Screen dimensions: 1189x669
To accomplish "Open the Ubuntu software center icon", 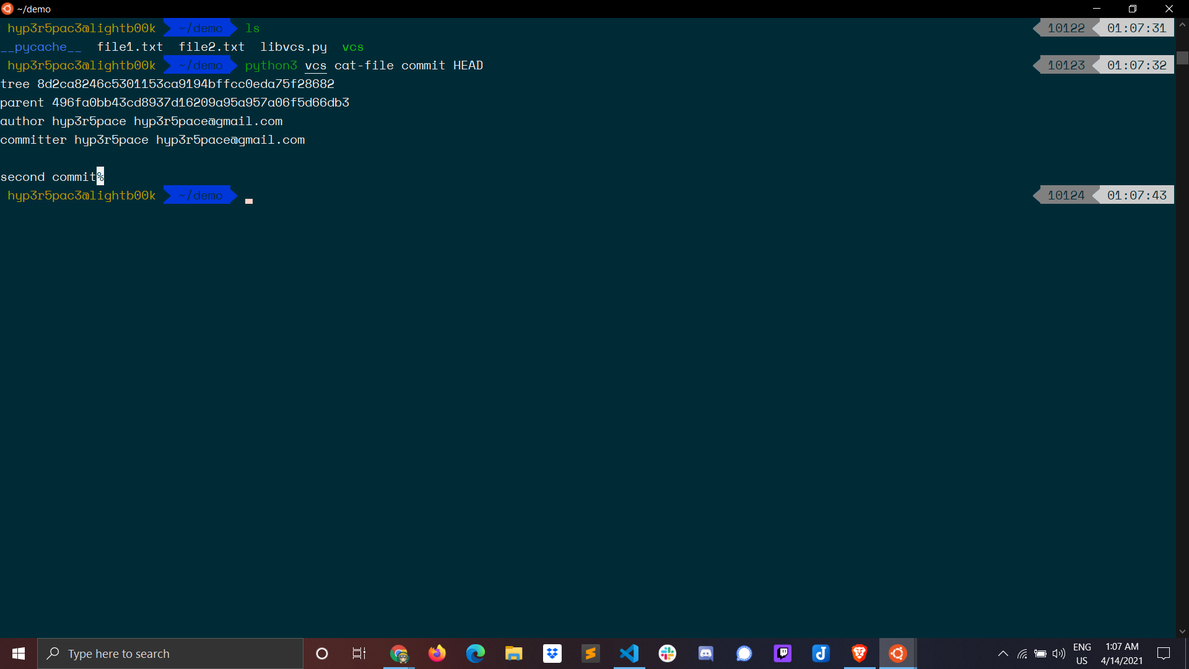I will click(897, 653).
